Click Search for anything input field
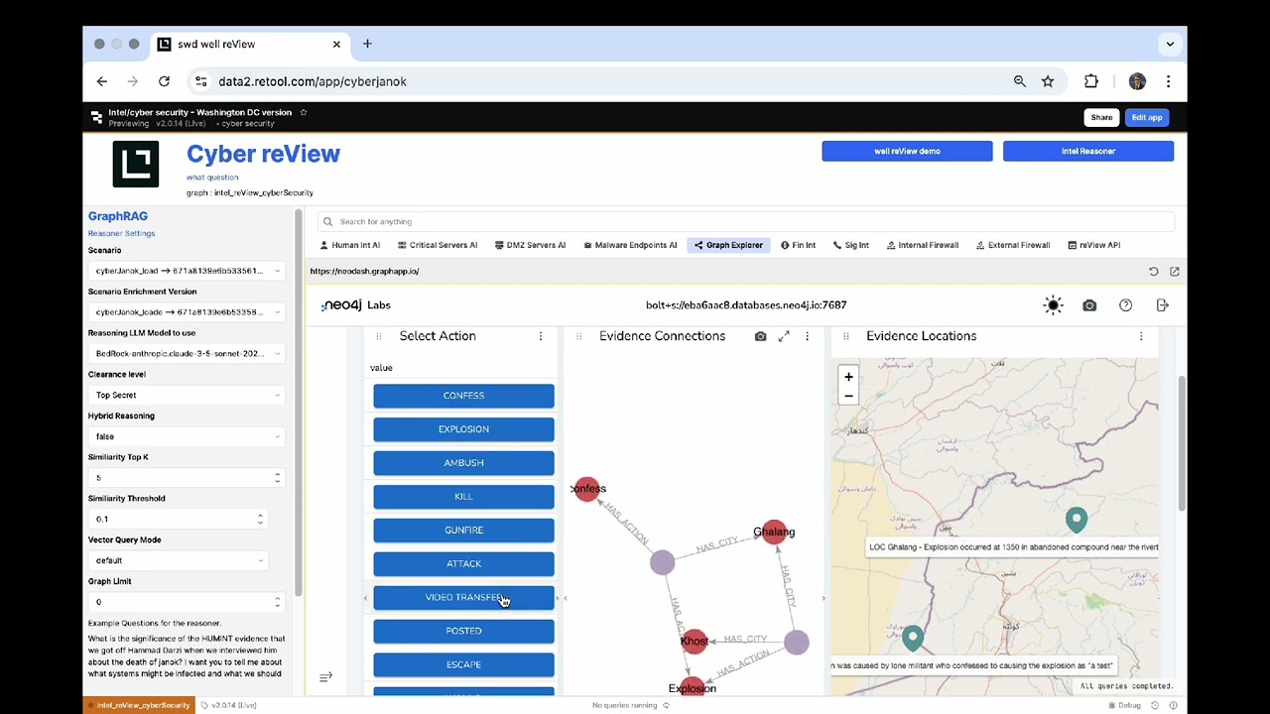Image resolution: width=1270 pixels, height=714 pixels. [x=746, y=221]
